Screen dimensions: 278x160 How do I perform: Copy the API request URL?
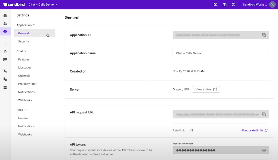(x=264, y=114)
